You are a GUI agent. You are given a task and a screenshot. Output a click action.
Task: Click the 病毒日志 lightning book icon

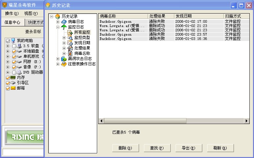coord(64,22)
